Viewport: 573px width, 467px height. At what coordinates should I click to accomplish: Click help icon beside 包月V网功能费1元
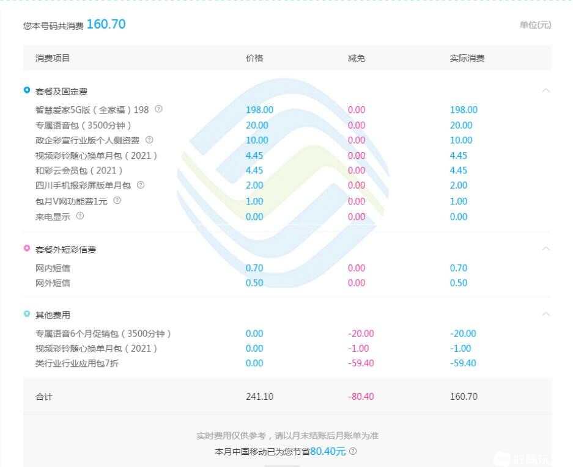pyautogui.click(x=117, y=200)
